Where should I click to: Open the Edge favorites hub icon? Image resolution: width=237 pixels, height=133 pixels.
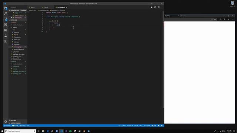pyautogui.click(x=221, y=19)
